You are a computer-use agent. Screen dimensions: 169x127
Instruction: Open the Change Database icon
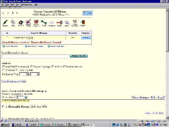pos(75,23)
